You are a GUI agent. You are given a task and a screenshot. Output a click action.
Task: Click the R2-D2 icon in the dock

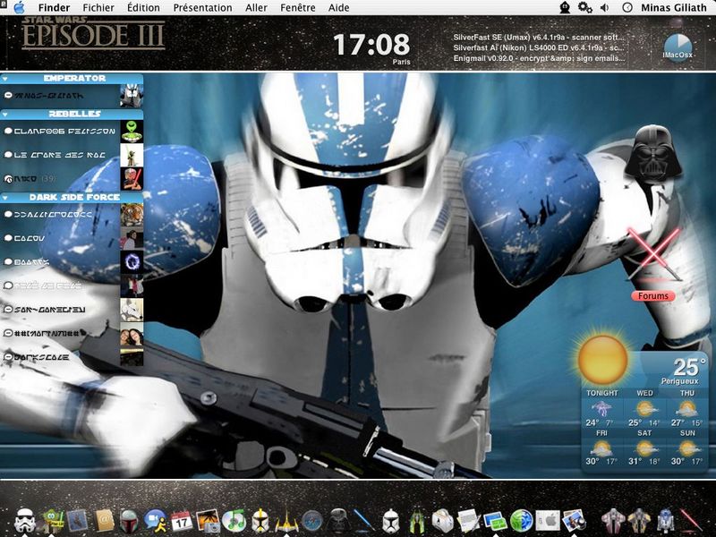665,521
